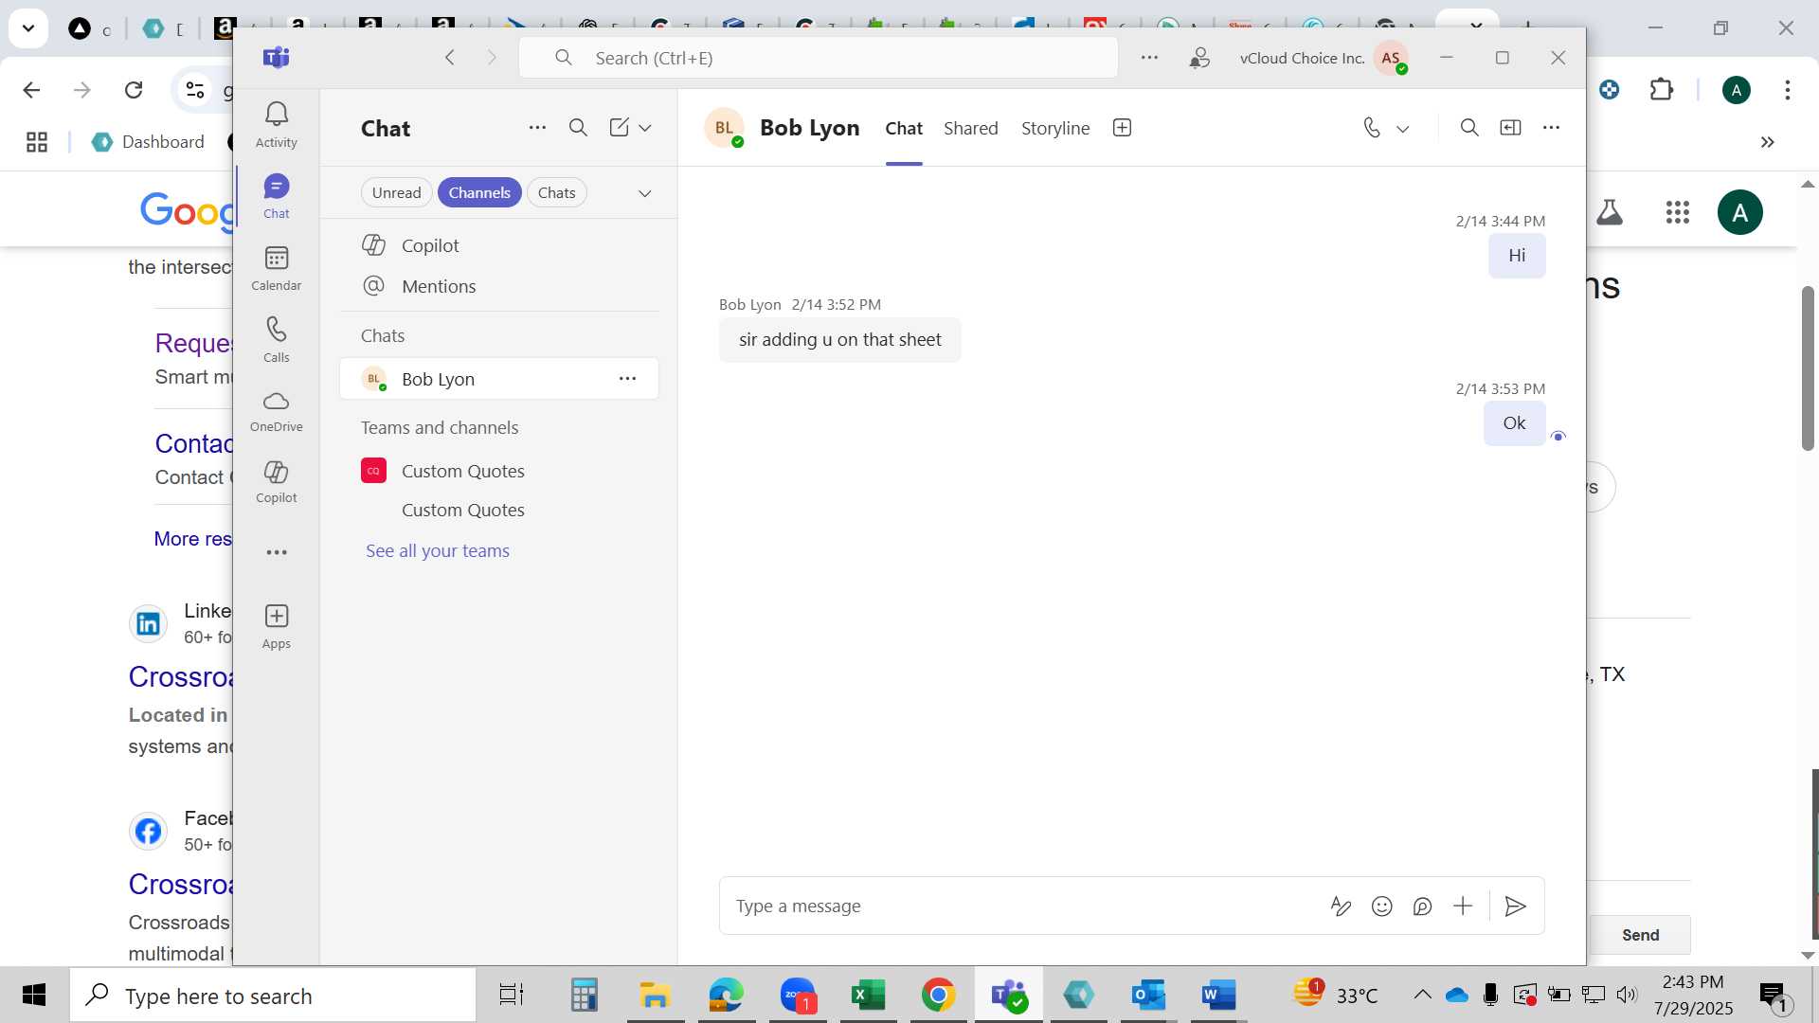Open people/org icon in Teams title bar

pyautogui.click(x=1199, y=58)
